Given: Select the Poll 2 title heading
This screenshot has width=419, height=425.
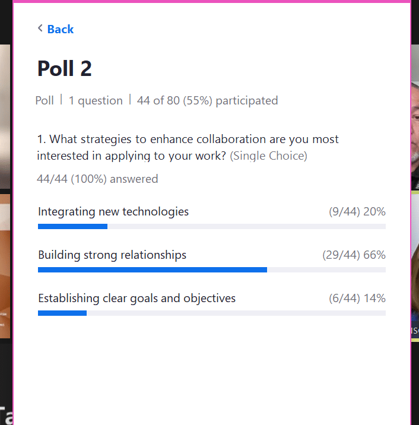Looking at the screenshot, I should click(65, 69).
